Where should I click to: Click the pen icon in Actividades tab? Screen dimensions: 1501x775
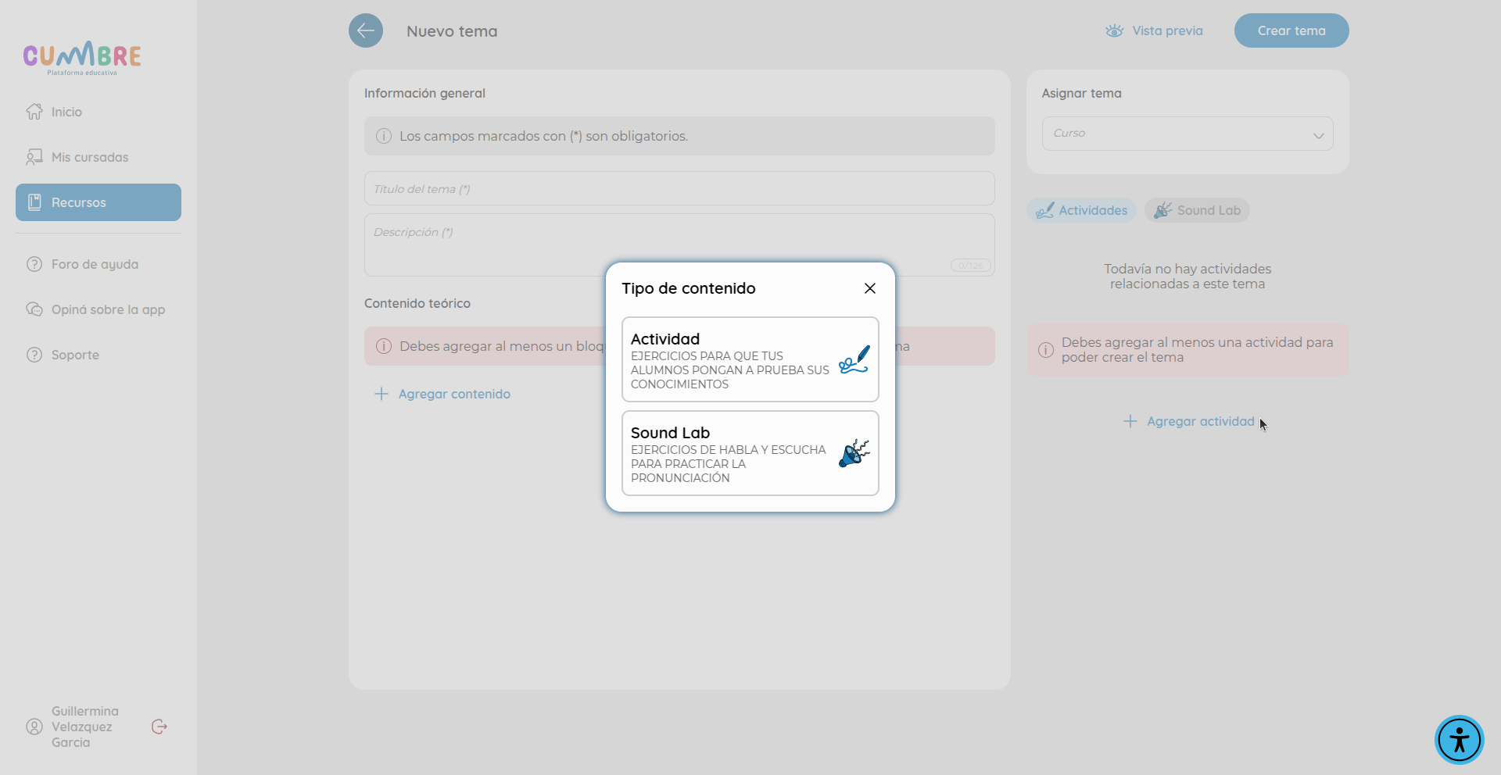point(1044,210)
